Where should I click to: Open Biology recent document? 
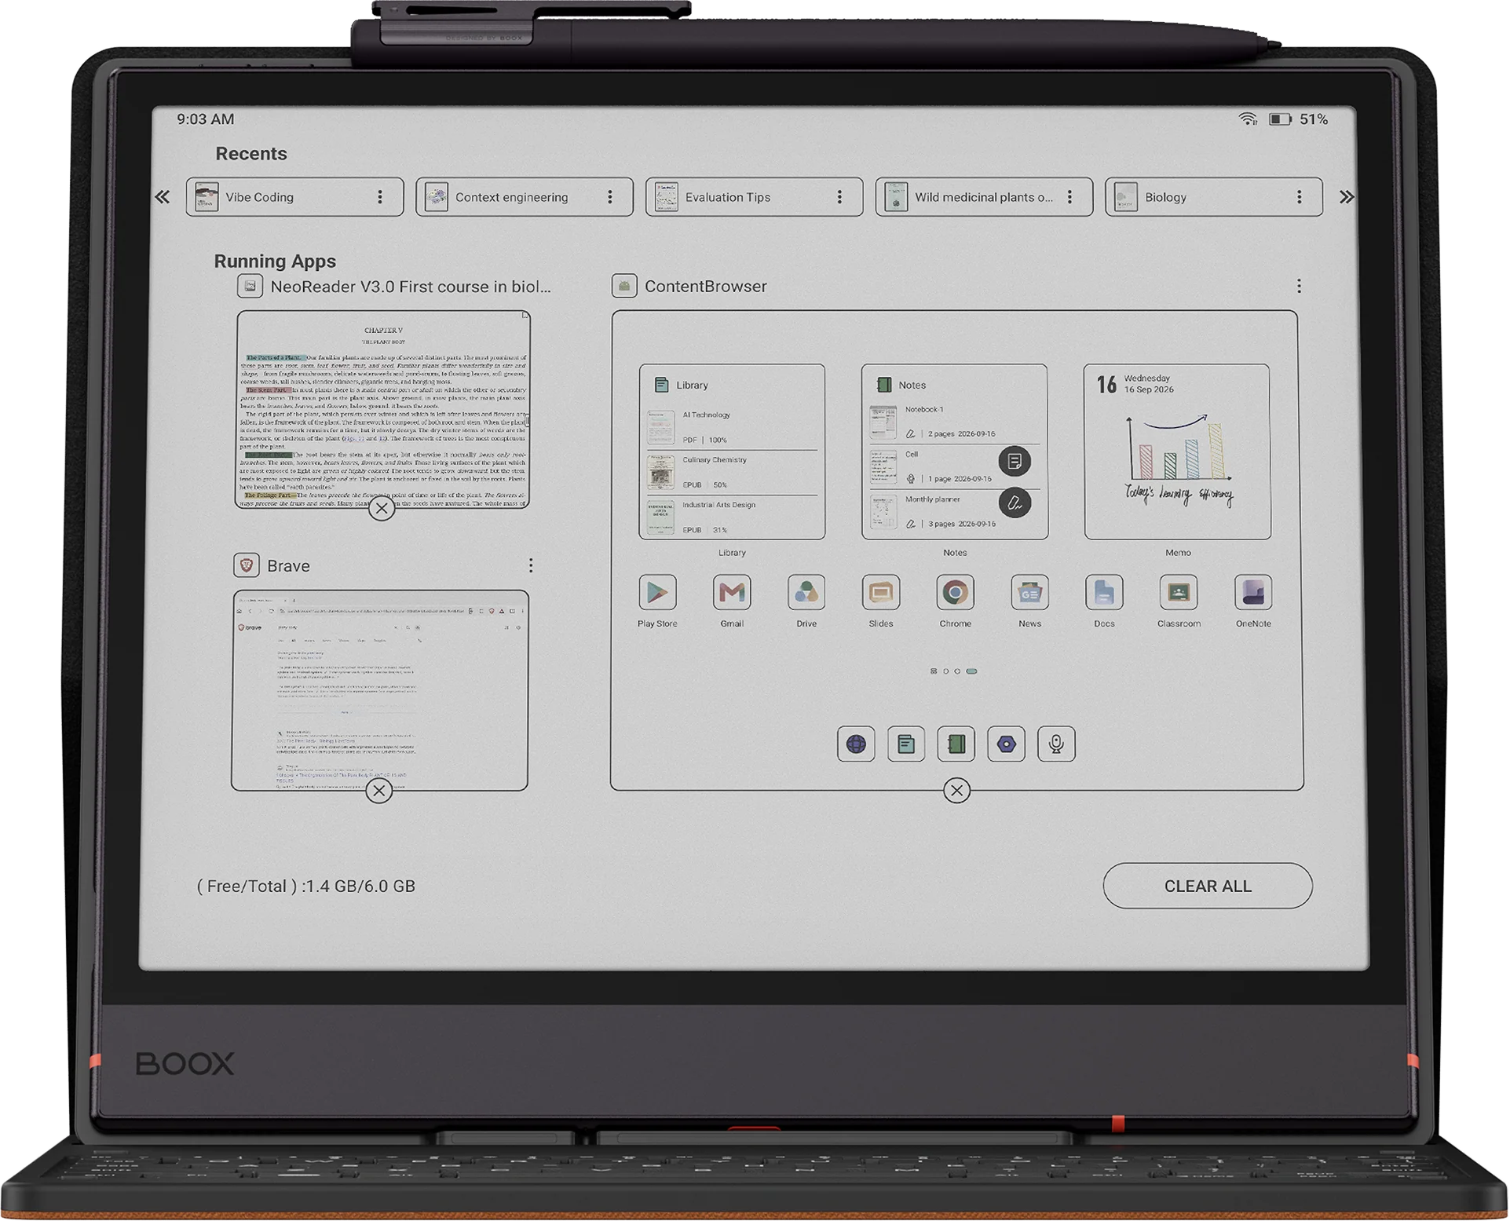1213,197
